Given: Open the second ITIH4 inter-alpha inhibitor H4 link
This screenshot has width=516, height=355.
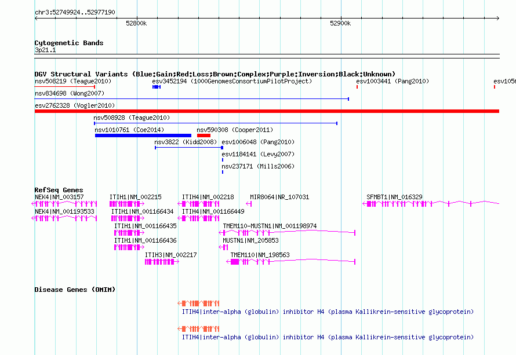Looking at the screenshot, I should pos(328,337).
